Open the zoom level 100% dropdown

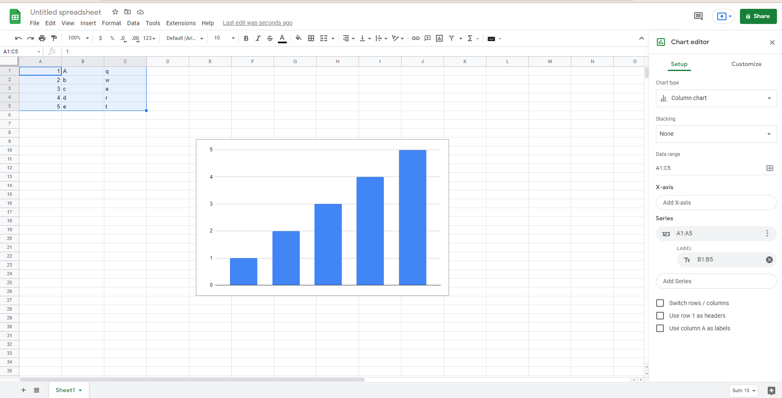pos(79,38)
